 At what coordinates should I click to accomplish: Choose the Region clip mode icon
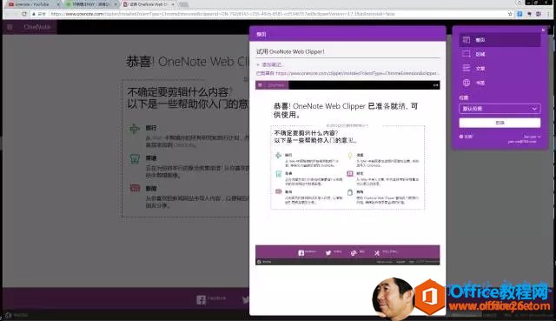point(467,54)
